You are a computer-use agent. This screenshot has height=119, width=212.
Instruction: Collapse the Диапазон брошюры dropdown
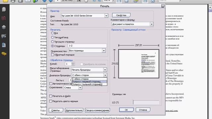(105, 75)
